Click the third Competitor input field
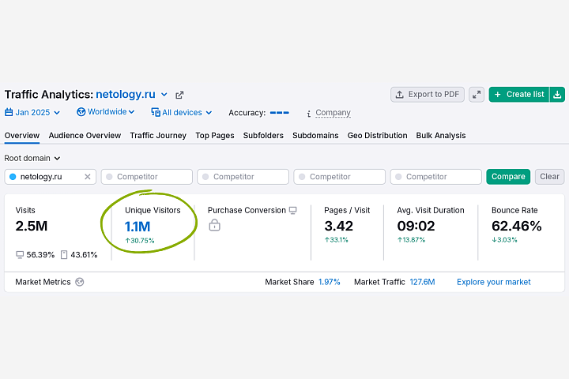Viewport: 569px width, 379px height. (340, 177)
